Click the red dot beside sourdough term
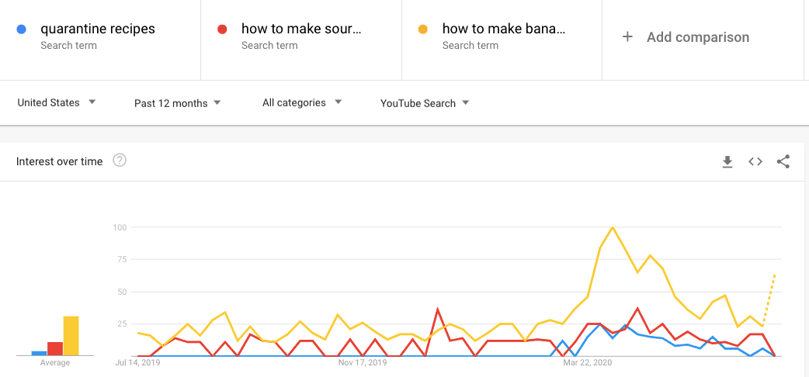809x377 pixels. (x=222, y=29)
